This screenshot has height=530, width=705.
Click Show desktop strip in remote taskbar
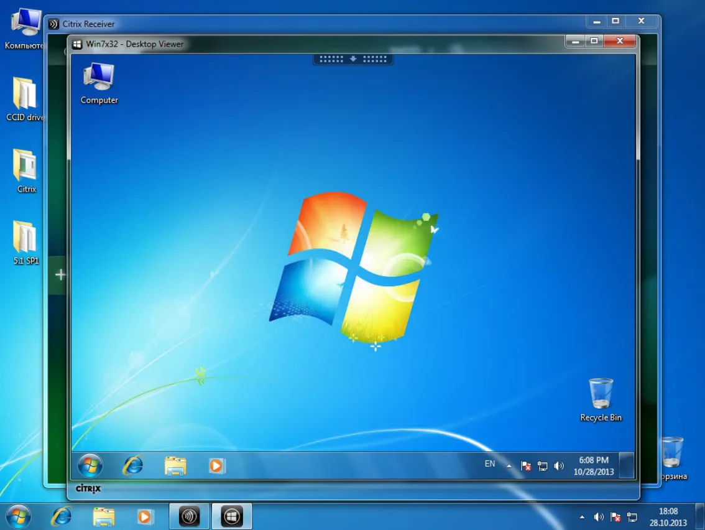click(x=627, y=465)
